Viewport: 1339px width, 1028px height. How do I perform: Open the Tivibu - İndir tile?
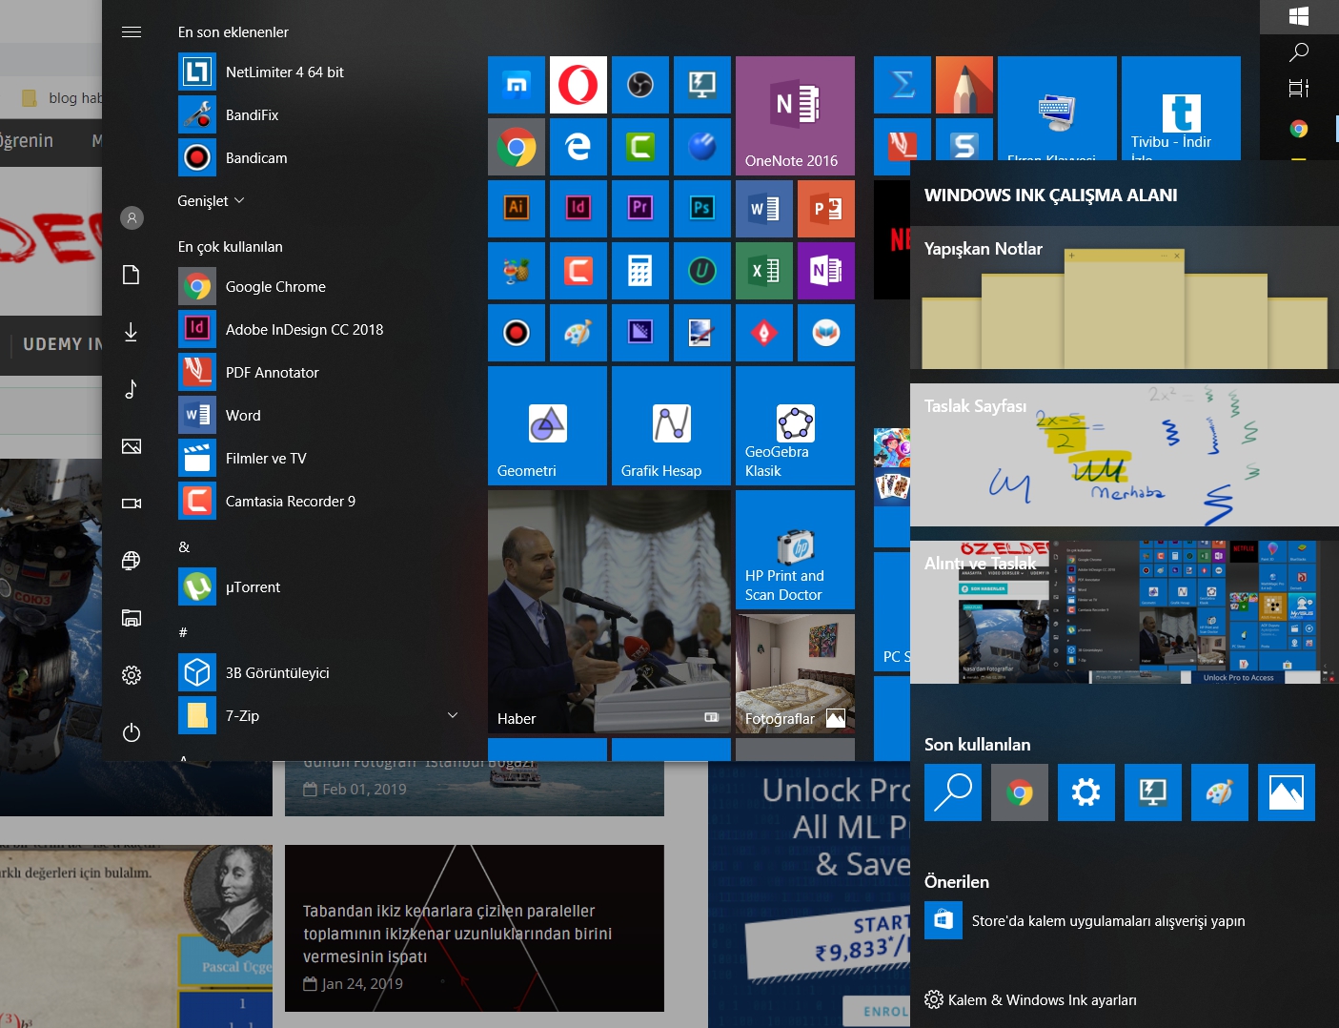coord(1181,108)
